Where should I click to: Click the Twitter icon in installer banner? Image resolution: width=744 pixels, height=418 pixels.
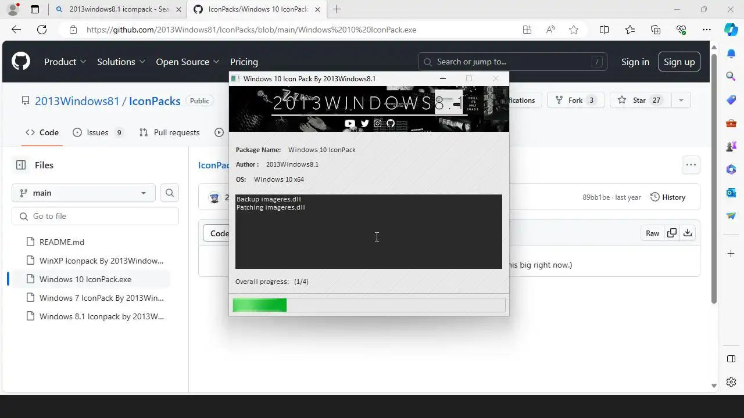(x=364, y=123)
